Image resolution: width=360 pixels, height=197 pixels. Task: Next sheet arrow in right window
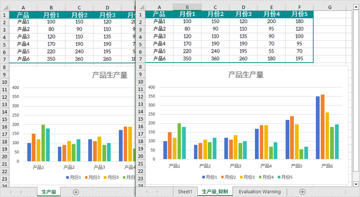click(x=157, y=192)
